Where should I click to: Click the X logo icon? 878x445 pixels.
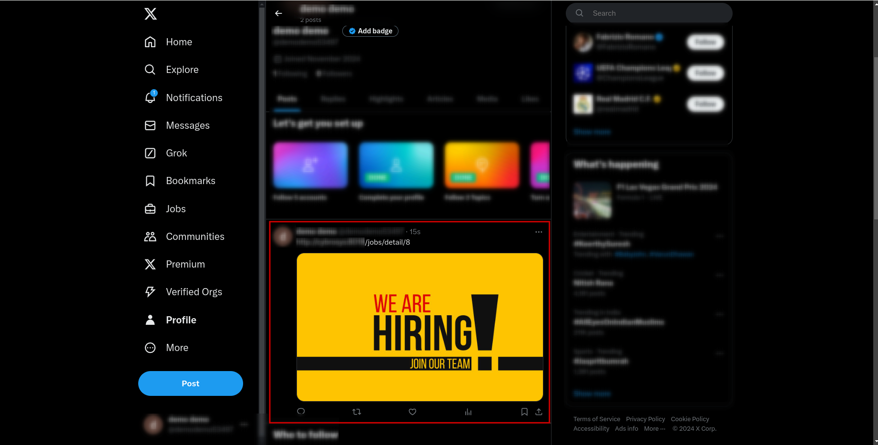point(151,14)
